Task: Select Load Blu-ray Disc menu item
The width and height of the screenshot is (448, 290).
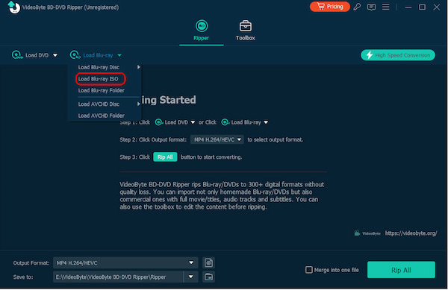Action: 99,67
